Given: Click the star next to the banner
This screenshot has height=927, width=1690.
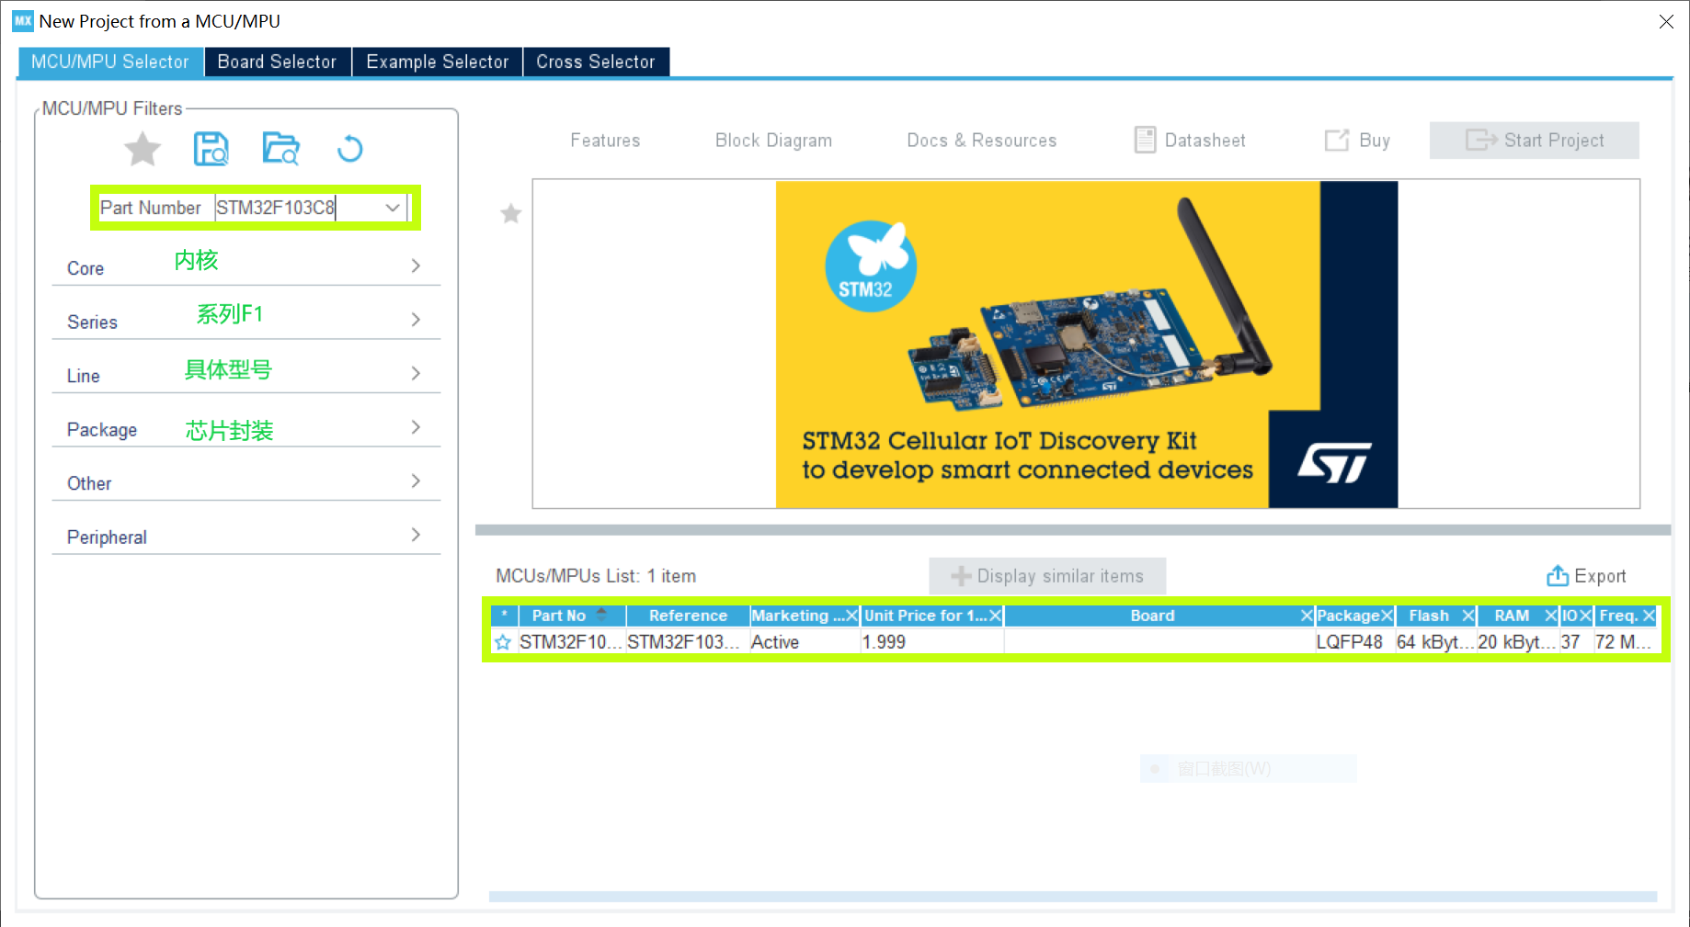Looking at the screenshot, I should pos(510,214).
